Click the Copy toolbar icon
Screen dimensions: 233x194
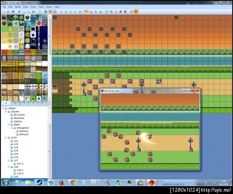point(24,12)
